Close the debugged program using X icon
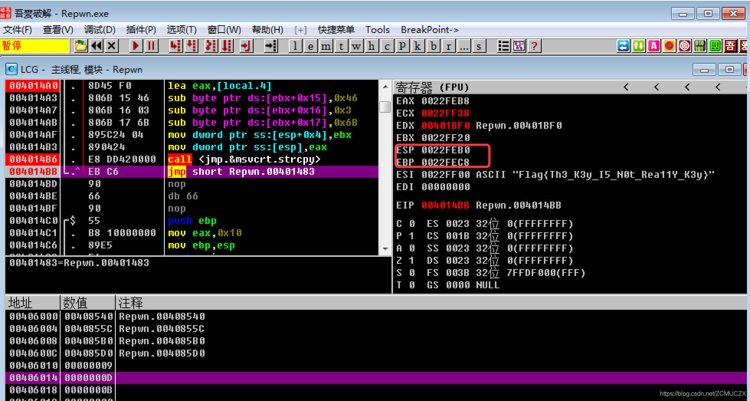 coord(111,46)
